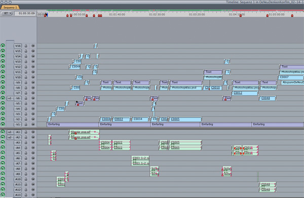This screenshot has width=304, height=198.
Task: Lock audio track A8
Action: pos(26,169)
